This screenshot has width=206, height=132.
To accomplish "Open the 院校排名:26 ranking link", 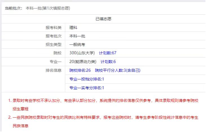I will [x=80, y=70].
